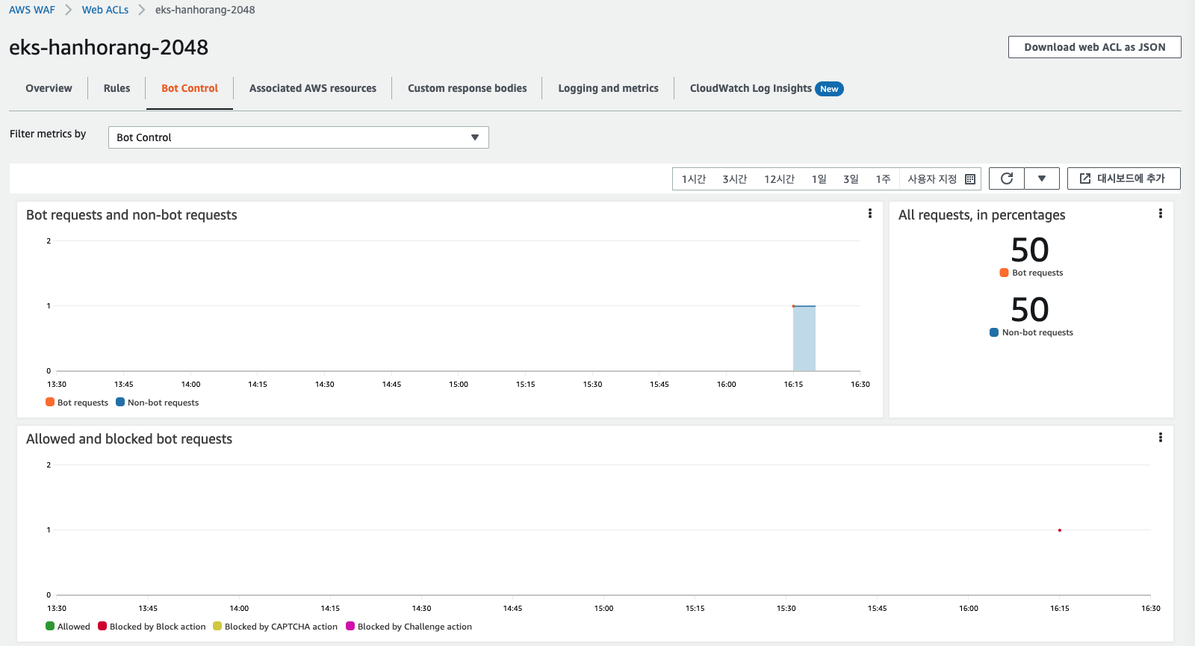Open Associated AWS resources tab
This screenshot has width=1195, height=646.
313,88
